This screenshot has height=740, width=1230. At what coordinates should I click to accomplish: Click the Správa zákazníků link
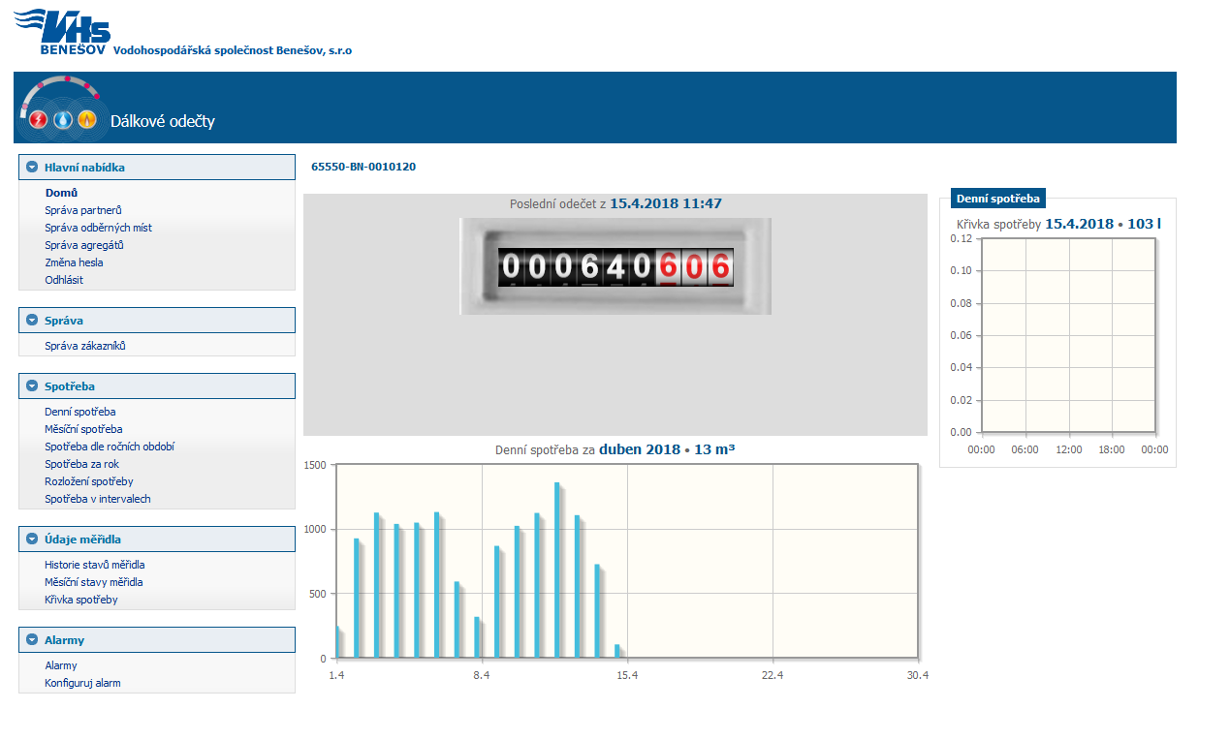(85, 346)
